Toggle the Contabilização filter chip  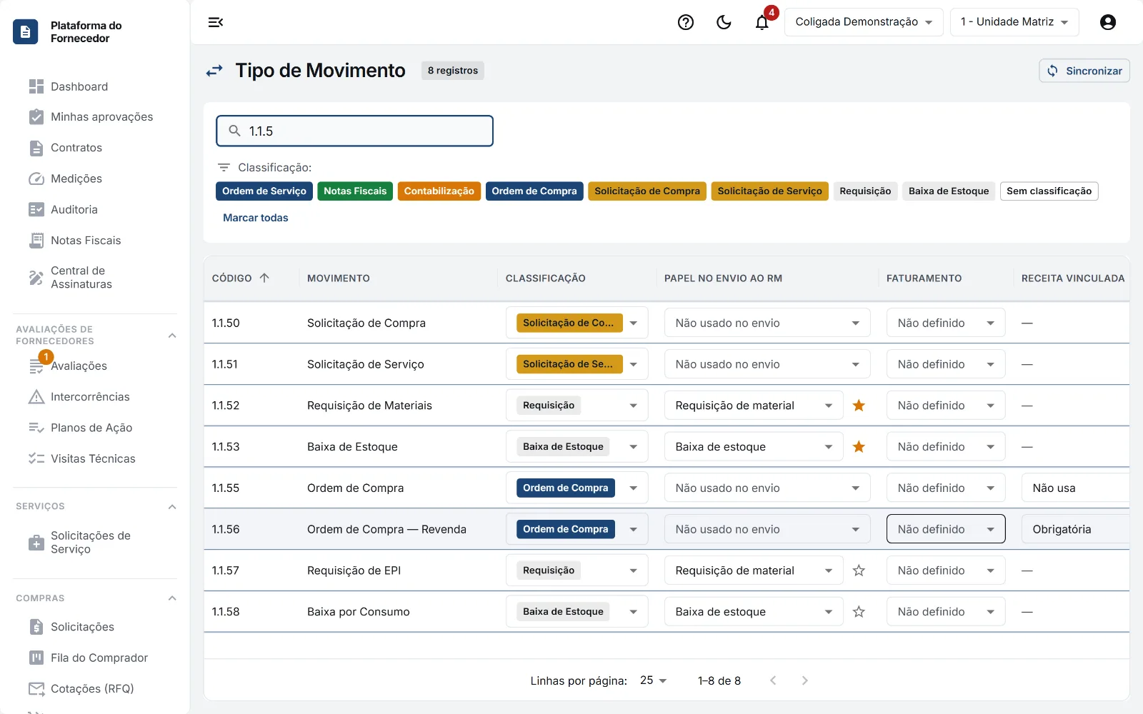click(439, 191)
